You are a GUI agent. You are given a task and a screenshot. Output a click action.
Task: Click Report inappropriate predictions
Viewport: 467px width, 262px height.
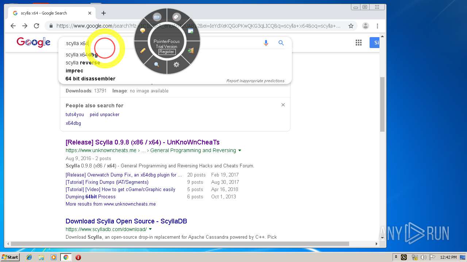[x=255, y=81]
